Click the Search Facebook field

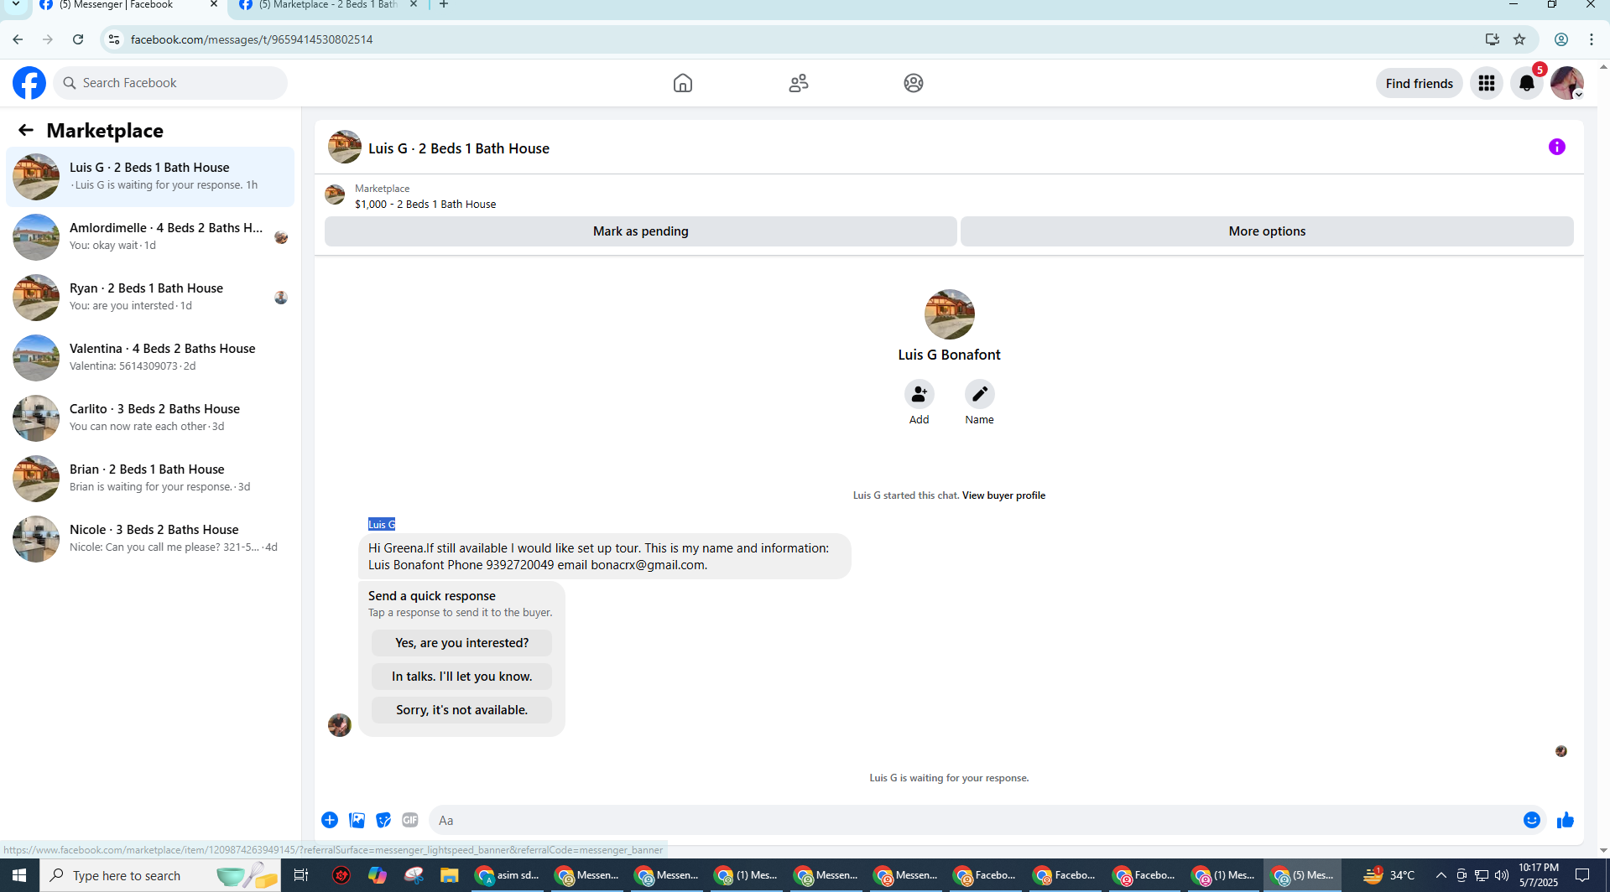click(x=171, y=83)
